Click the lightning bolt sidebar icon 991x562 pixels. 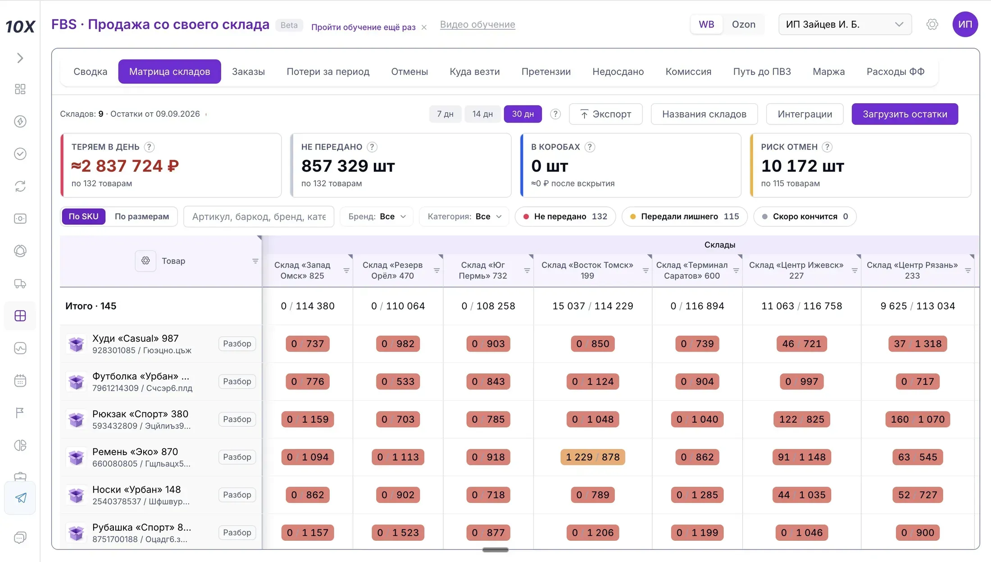[x=20, y=121]
